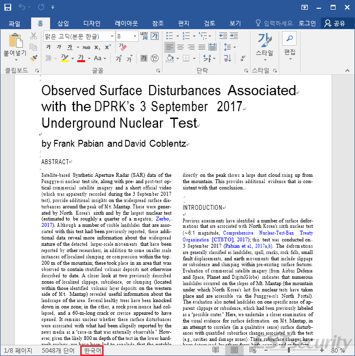Switch to the 검토 tab
The width and height of the screenshot is (355, 356).
pos(209,23)
